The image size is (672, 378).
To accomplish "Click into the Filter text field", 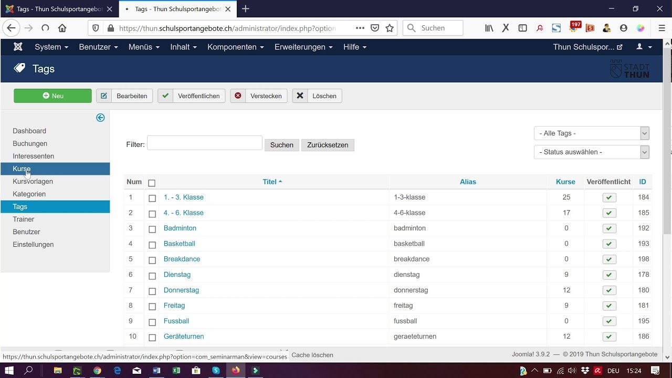I will coord(204,143).
